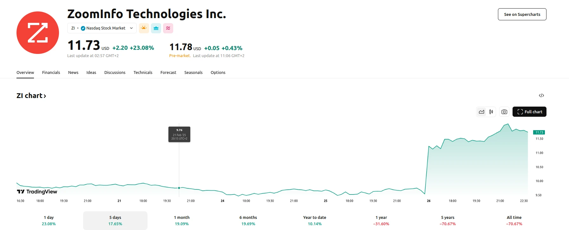The width and height of the screenshot is (569, 230).
Task: Click the See on Supercharts button
Action: 522,14
